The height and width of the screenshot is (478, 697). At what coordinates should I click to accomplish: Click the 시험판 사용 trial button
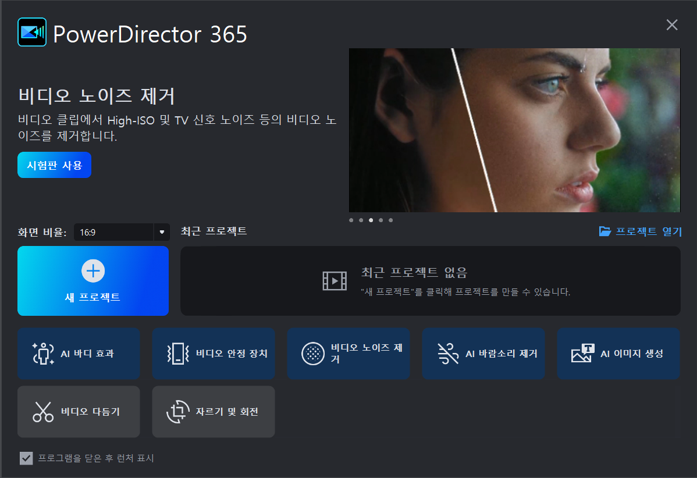(x=54, y=165)
